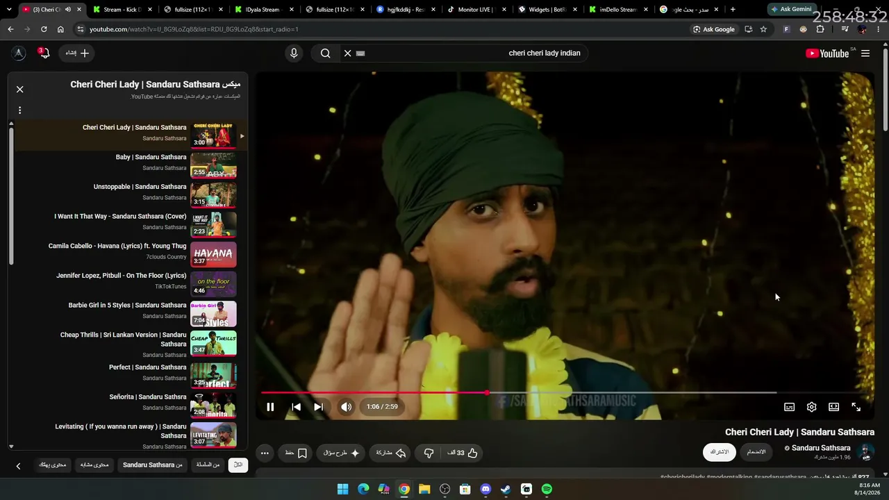
Task: Select the 'All' filter chip
Action: (238, 465)
